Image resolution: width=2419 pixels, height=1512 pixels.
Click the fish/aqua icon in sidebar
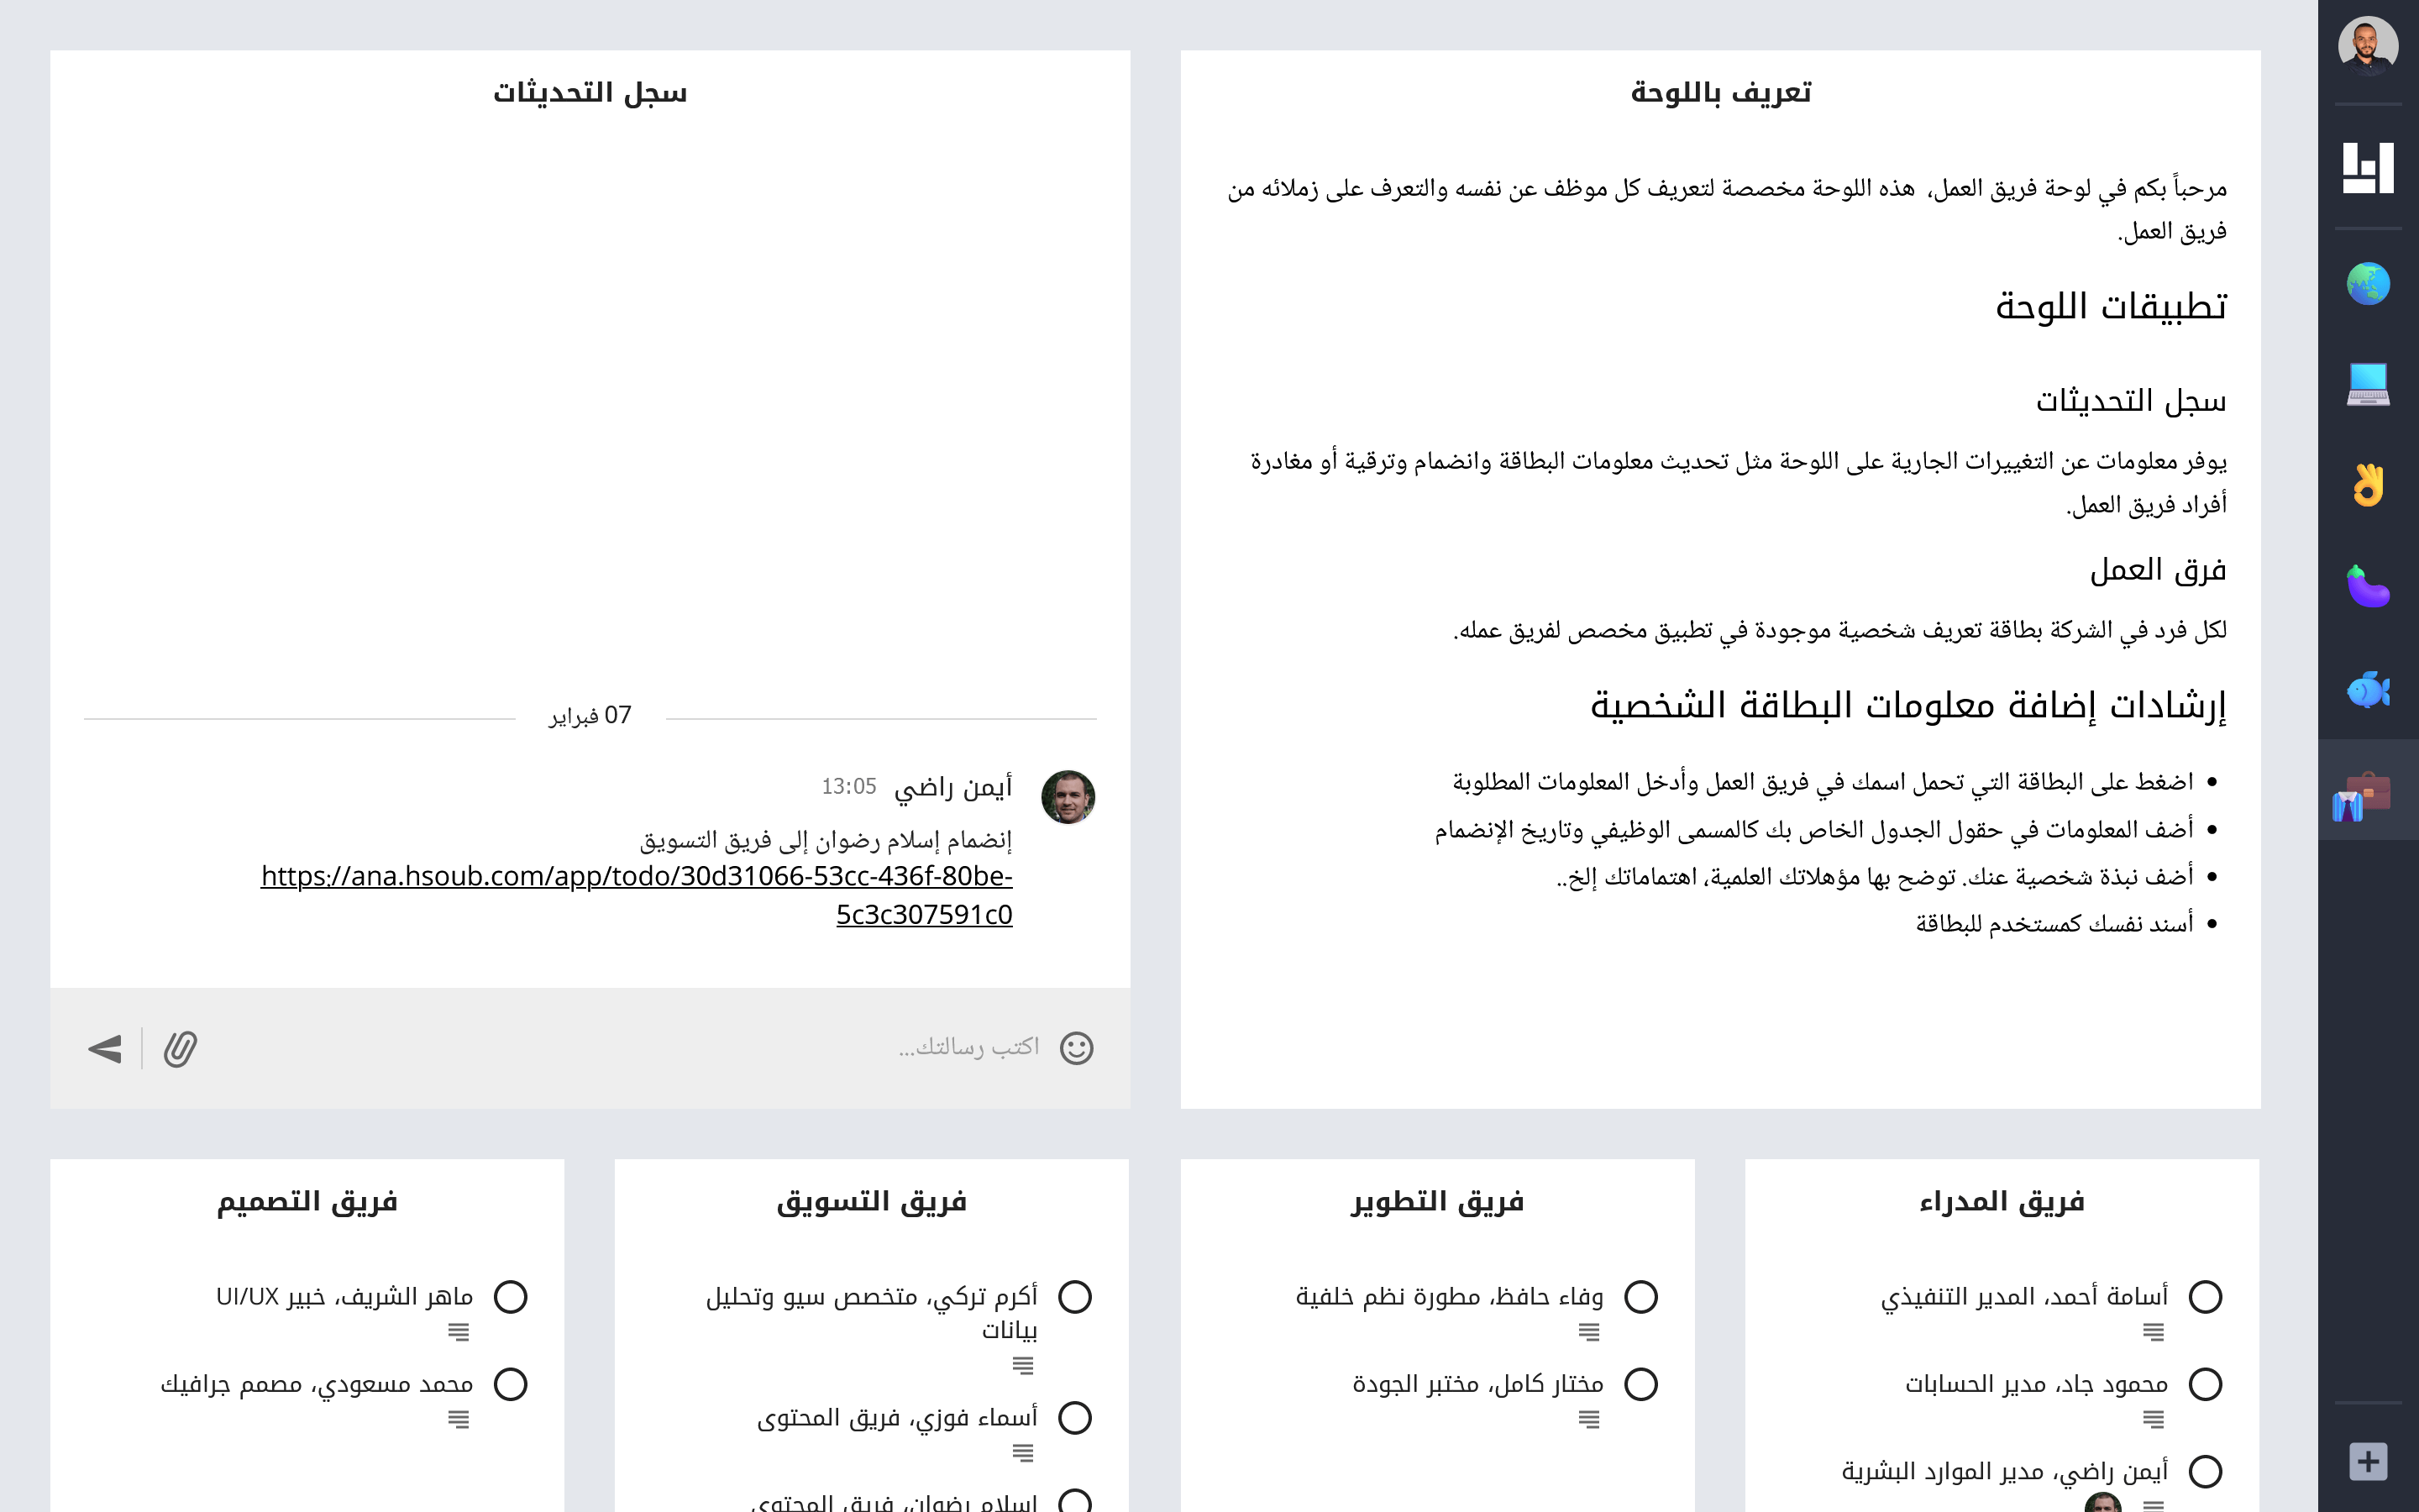pyautogui.click(x=2367, y=688)
